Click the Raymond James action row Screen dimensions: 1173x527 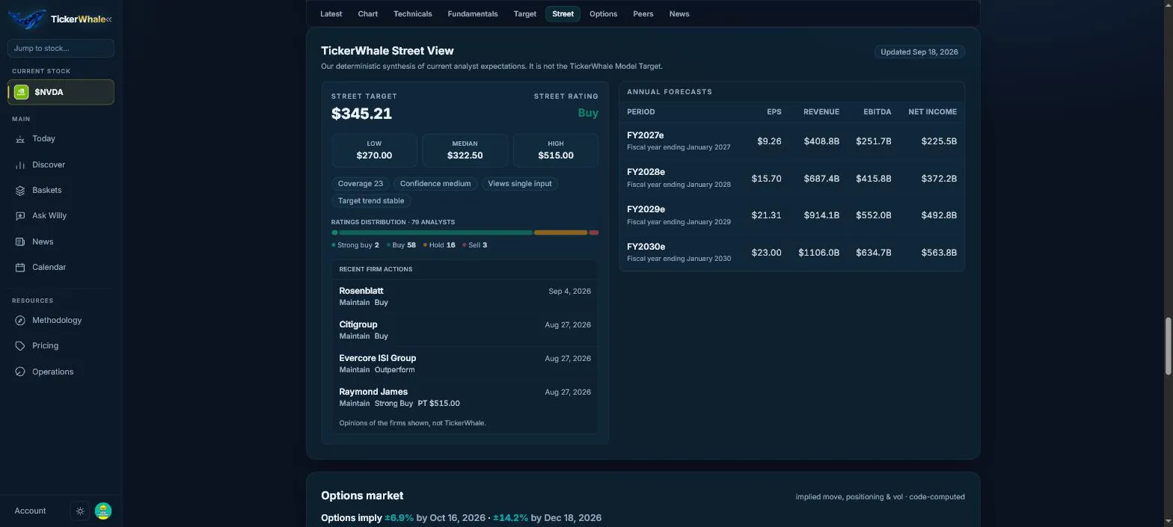click(465, 397)
